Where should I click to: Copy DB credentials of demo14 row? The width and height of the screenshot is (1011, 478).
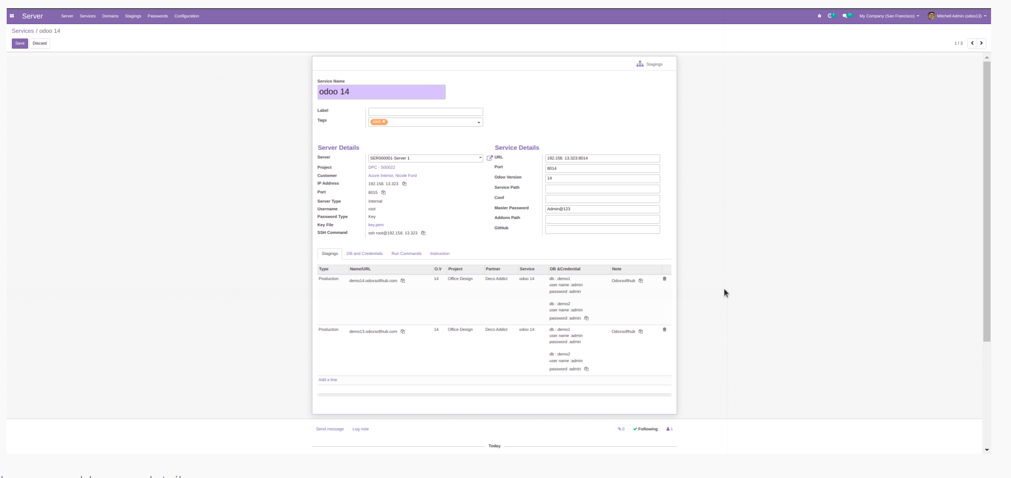coord(586,318)
